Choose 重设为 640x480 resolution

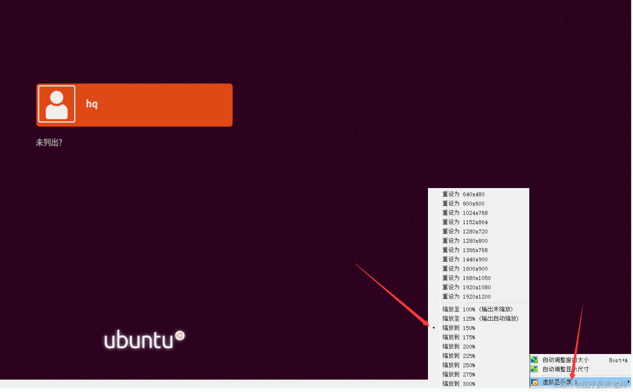pos(478,194)
